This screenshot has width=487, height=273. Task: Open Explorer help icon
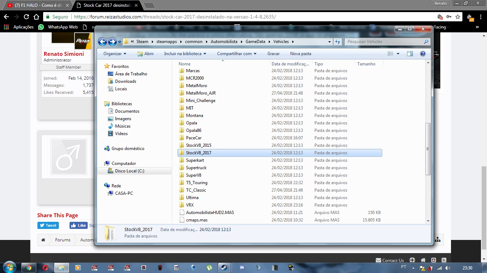(423, 54)
